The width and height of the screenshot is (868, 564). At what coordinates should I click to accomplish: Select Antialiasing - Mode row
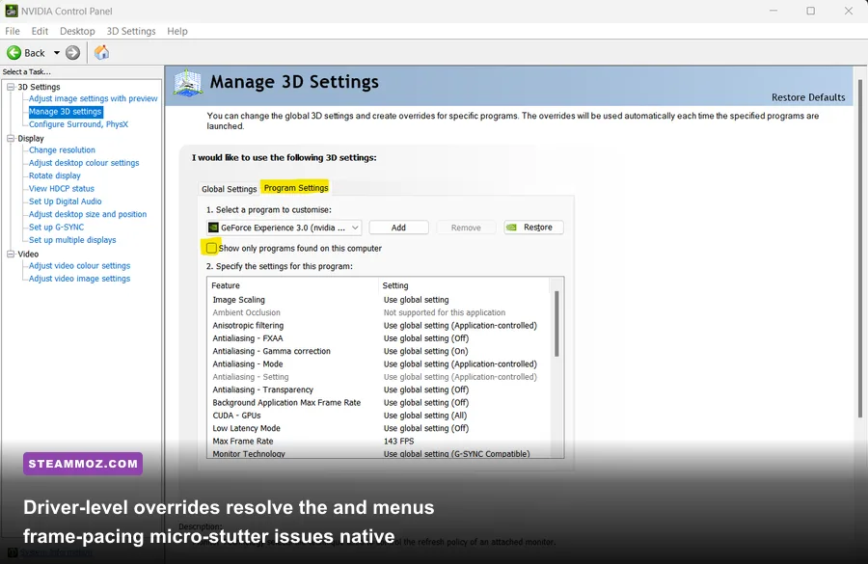380,364
